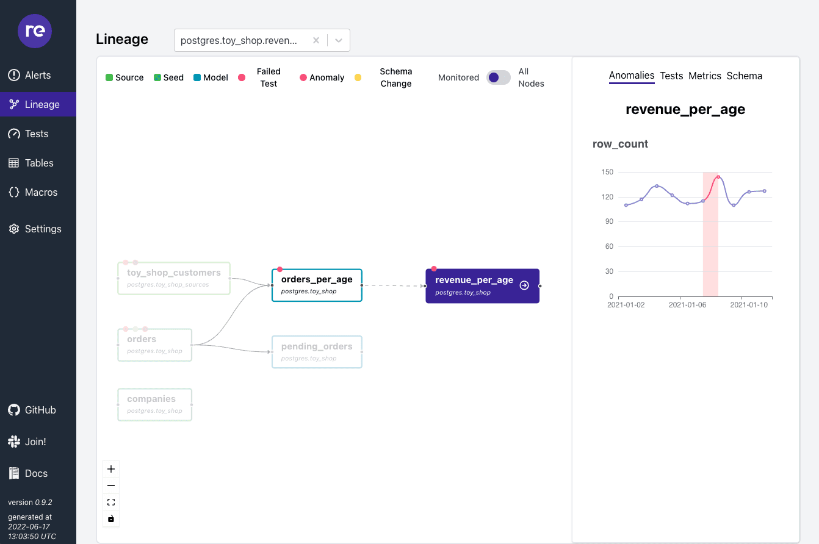Click the zoom out minus button
This screenshot has height=544, width=819.
pos(111,485)
